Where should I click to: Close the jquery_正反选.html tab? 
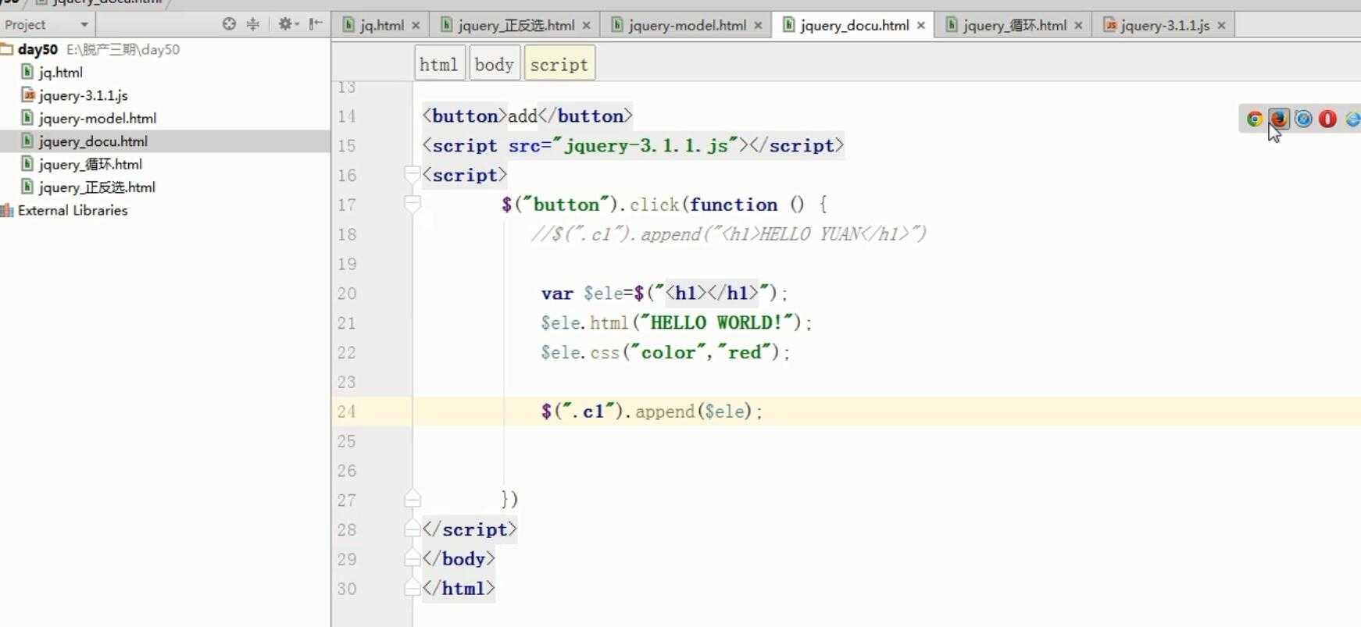[x=587, y=26]
